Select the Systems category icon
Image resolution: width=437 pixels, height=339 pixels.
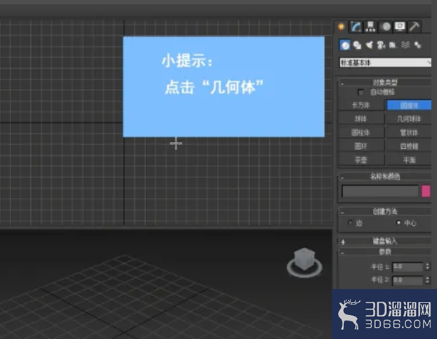tap(417, 45)
